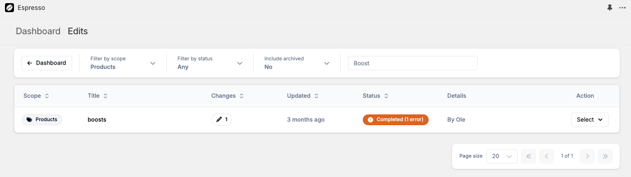
Task: Click the 3 months ago updated cell
Action: click(x=306, y=120)
